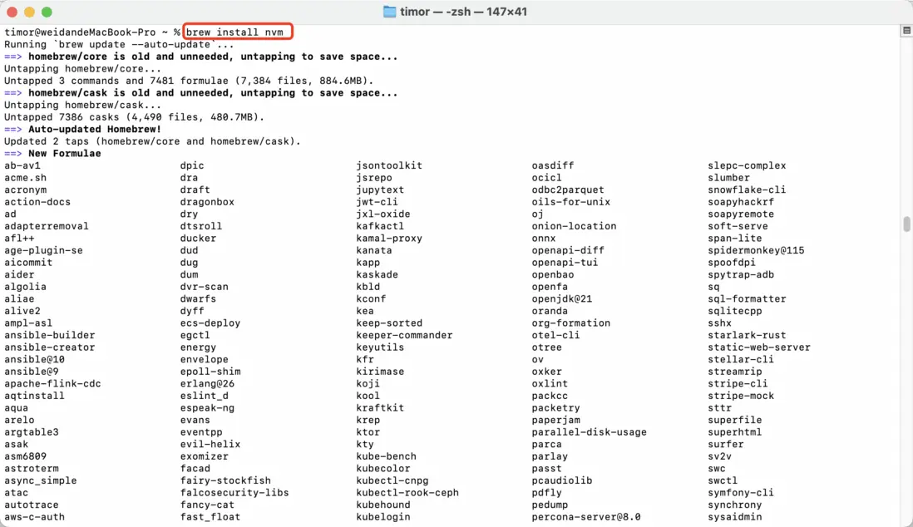Click 'oasdiff' formula name
913x527 pixels.
(x=553, y=166)
